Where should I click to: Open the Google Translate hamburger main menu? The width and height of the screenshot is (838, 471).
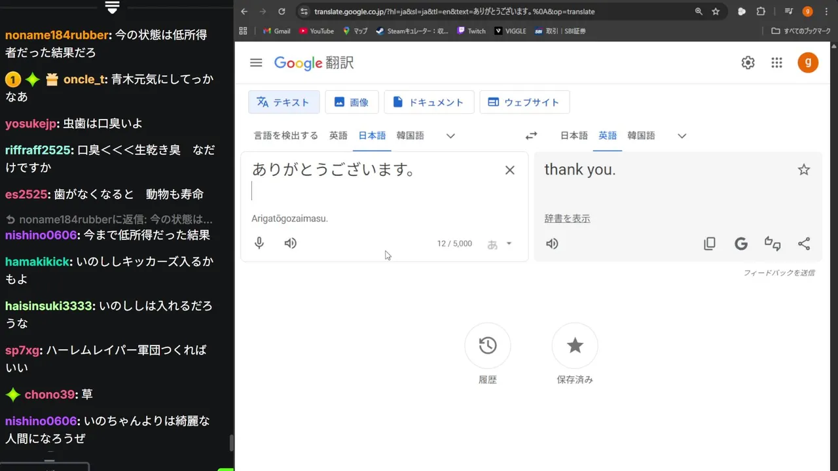tap(256, 63)
